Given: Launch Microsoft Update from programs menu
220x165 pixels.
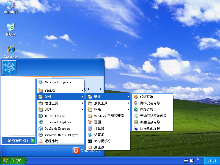Looking at the screenshot, I should coord(61,82).
